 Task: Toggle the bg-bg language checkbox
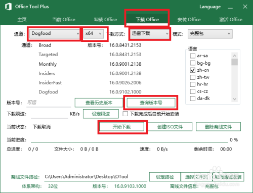pyautogui.click(x=193, y=63)
